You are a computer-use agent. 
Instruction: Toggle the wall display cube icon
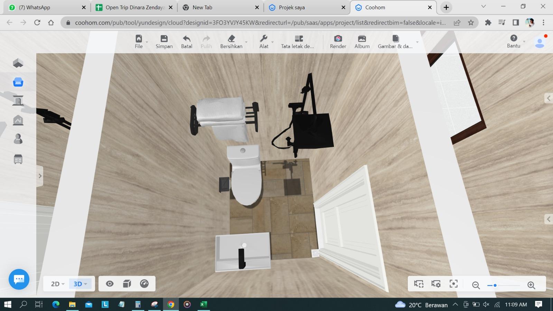pyautogui.click(x=127, y=284)
